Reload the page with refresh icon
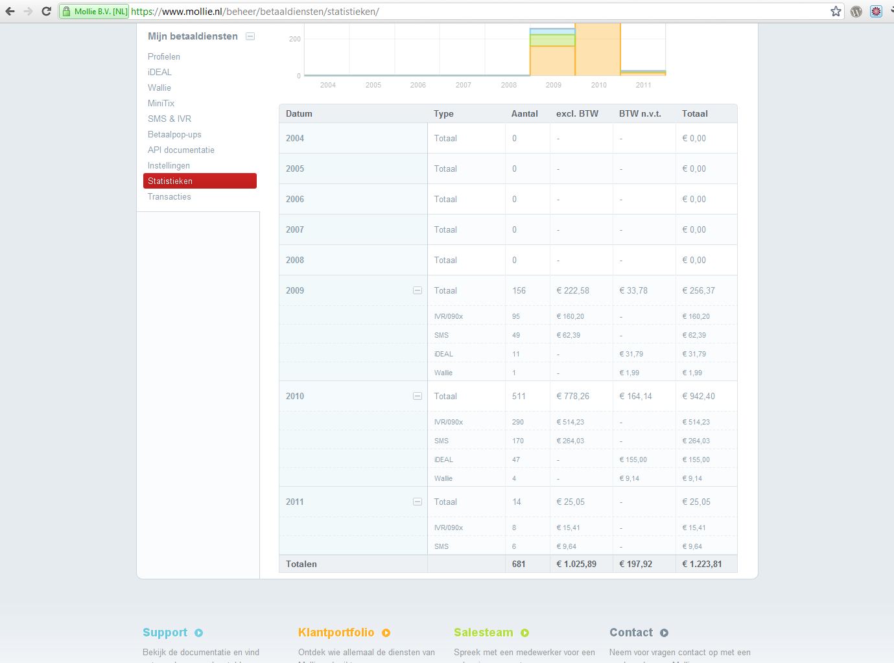The height and width of the screenshot is (663, 894). [46, 11]
